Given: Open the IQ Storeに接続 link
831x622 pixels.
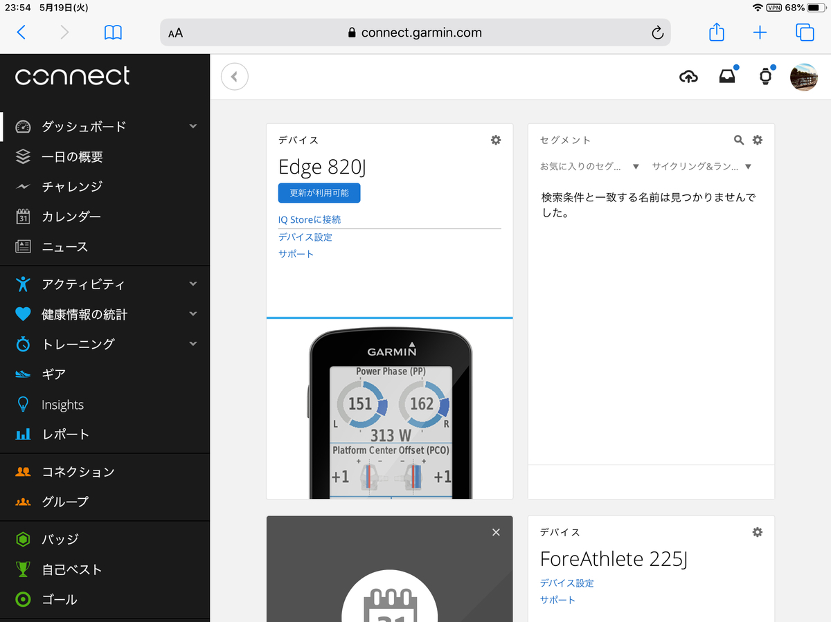Looking at the screenshot, I should pyautogui.click(x=310, y=219).
